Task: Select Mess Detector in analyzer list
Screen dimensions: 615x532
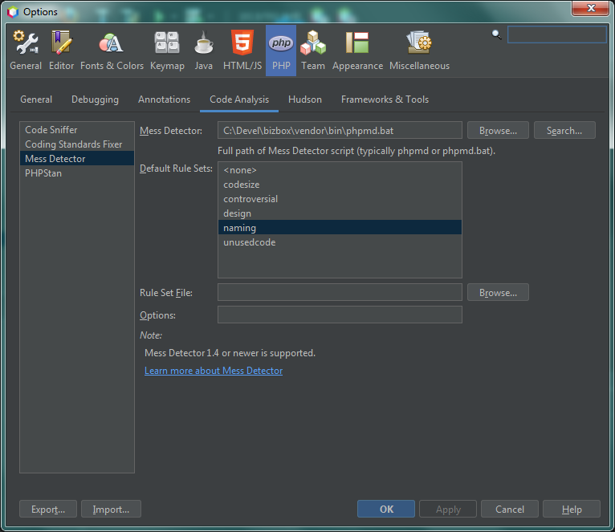Action: point(77,158)
